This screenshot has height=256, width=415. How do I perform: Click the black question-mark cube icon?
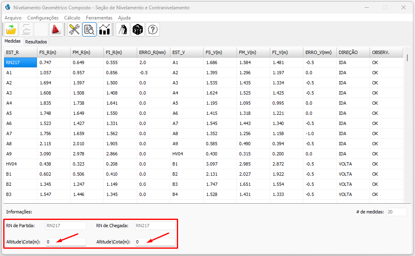(138, 30)
